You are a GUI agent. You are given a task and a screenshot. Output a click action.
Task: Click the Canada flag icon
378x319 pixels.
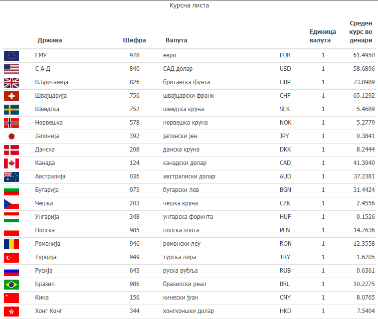(x=11, y=163)
